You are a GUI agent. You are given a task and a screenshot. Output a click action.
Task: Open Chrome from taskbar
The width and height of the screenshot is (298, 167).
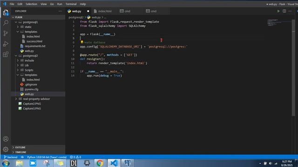[x=100, y=163]
